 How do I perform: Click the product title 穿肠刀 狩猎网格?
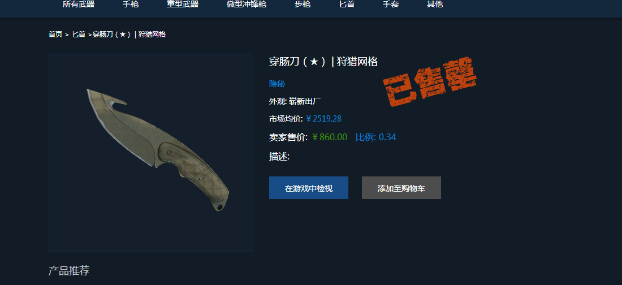pos(323,62)
